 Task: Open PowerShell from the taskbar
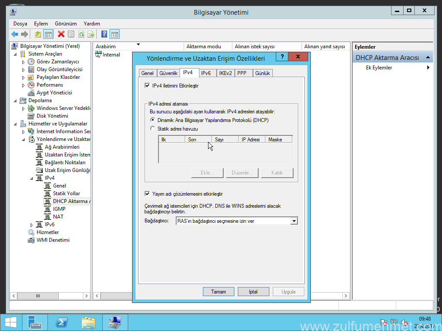coord(62,322)
